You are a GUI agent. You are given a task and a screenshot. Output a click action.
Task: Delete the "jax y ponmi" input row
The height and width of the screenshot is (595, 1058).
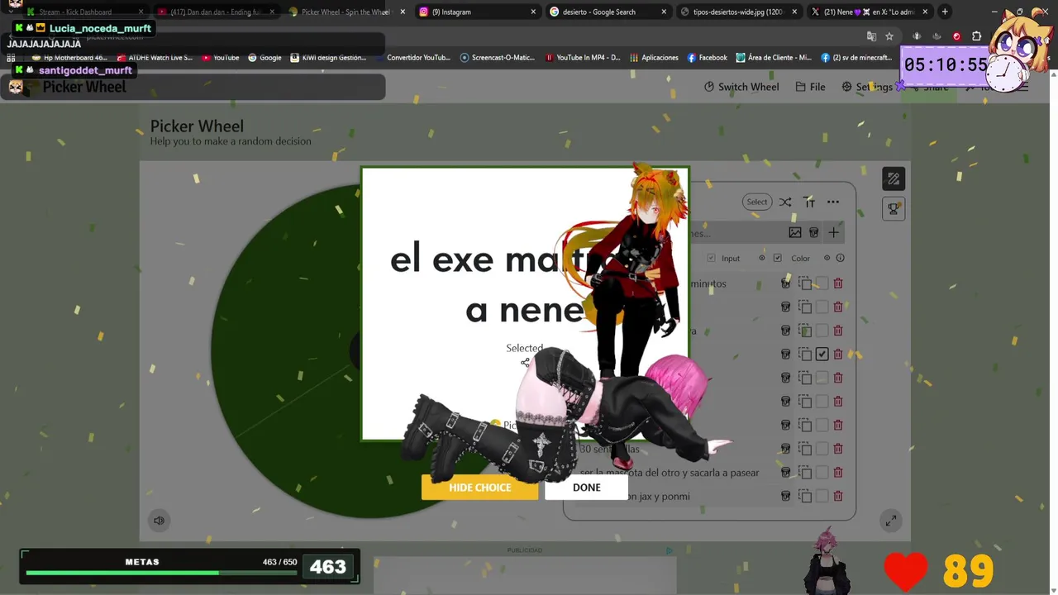tap(838, 496)
